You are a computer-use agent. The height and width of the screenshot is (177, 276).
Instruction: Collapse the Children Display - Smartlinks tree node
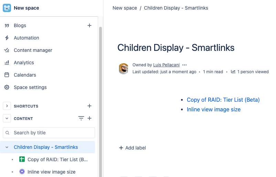(x=7, y=147)
